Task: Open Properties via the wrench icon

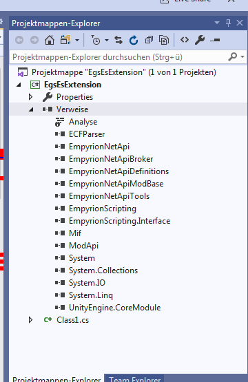Action: (200, 40)
